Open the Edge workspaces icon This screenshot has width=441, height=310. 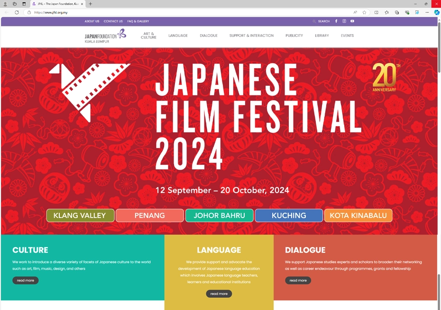point(15,4)
